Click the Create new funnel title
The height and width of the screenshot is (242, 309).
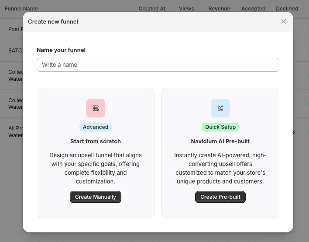pos(53,22)
